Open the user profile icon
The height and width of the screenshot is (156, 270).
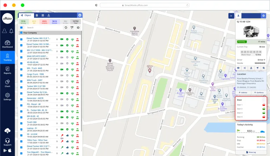point(4,31)
